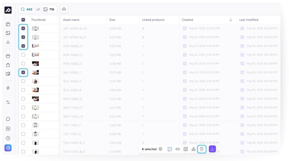Uncheck the SLE-10561_7 row checkbox
Image resolution: width=289 pixels, height=161 pixels.
tap(23, 73)
